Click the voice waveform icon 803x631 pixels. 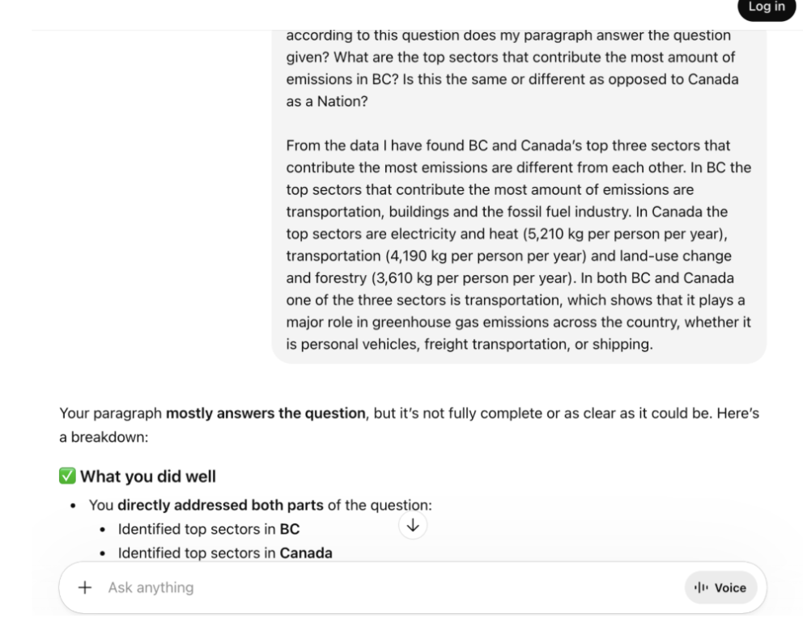701,587
